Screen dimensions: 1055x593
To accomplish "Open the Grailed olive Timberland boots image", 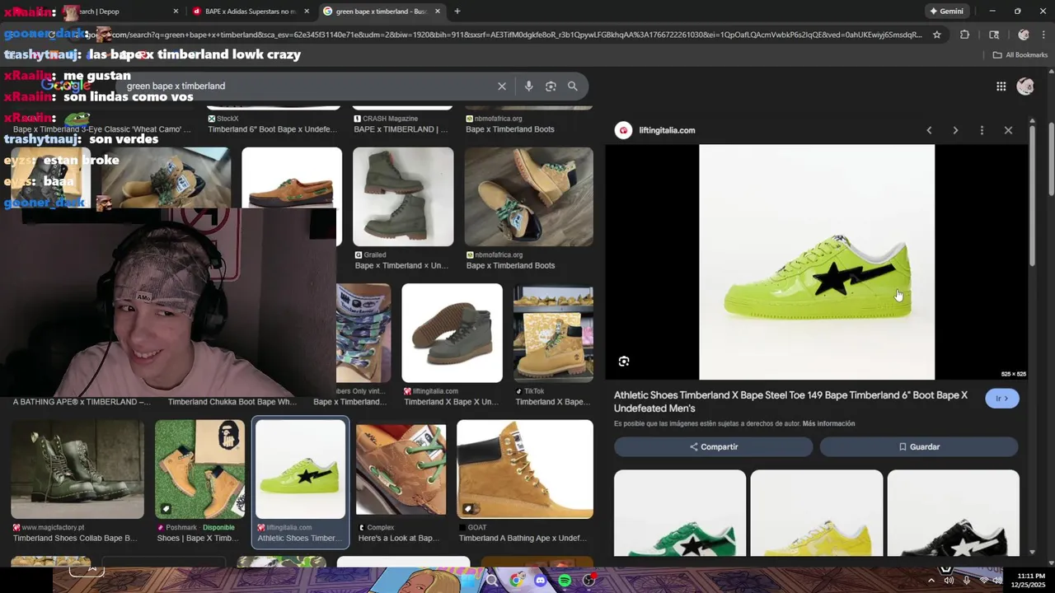I will point(403,197).
